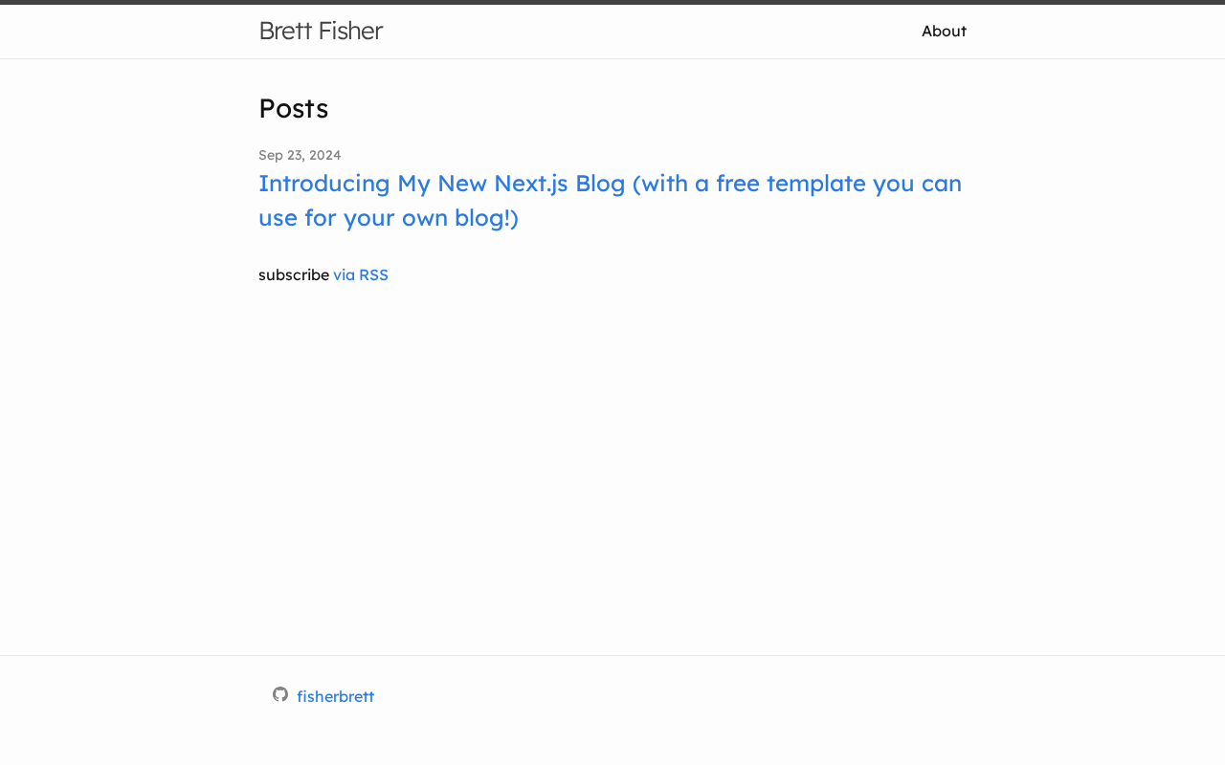Click the word template in the post title

(x=816, y=184)
